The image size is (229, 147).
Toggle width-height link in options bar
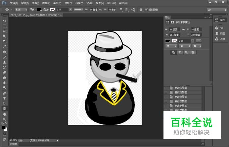click(101, 10)
